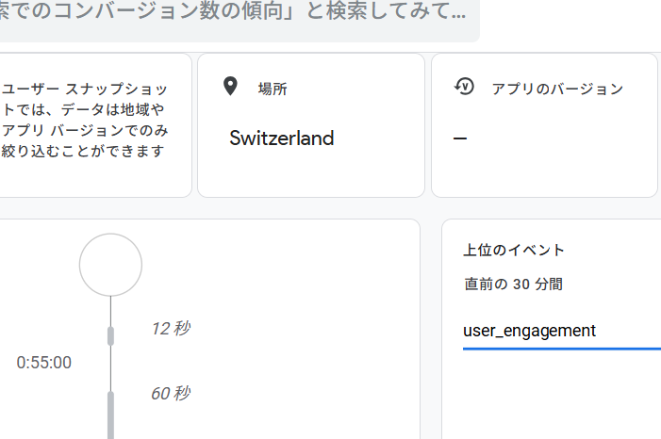This screenshot has height=439, width=661.
Task: Select the 60 秒 timeline segment bar
Action: (x=110, y=415)
